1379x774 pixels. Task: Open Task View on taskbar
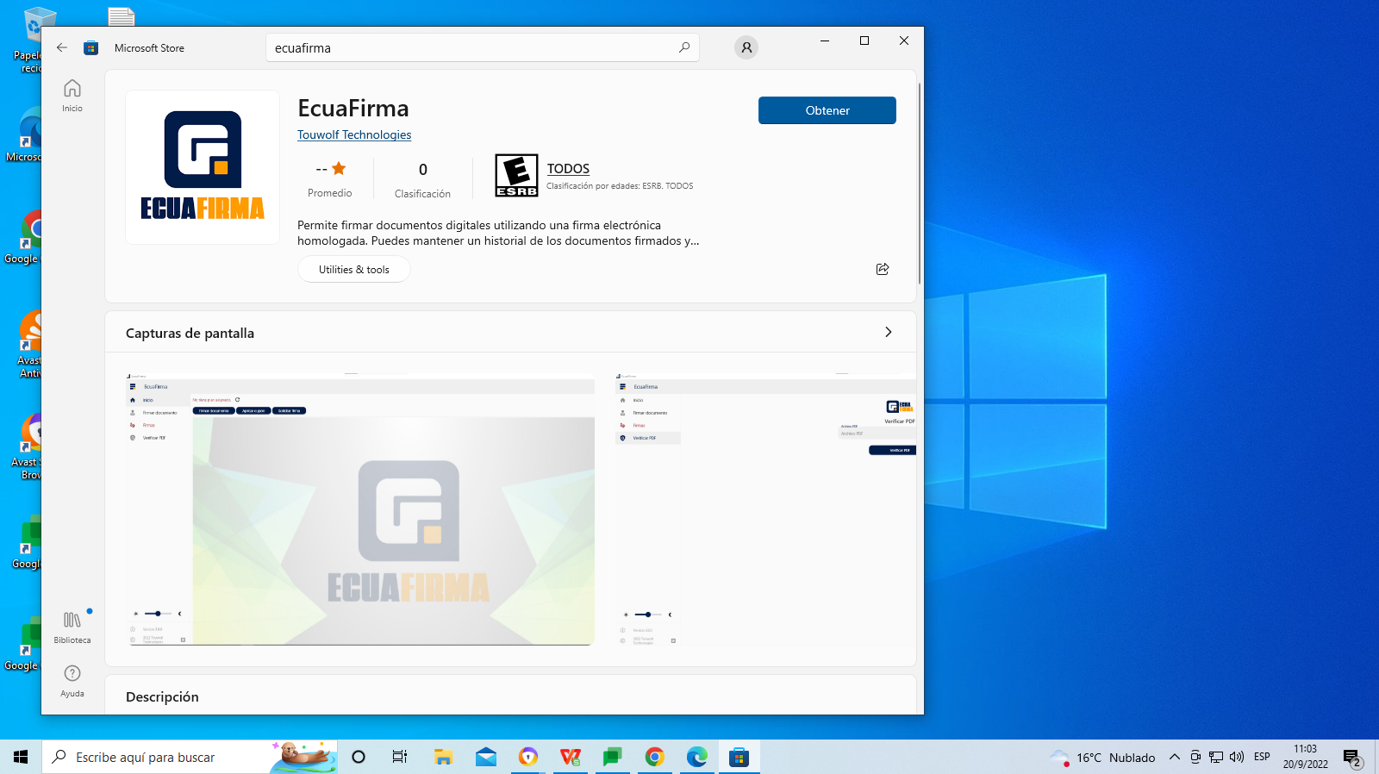(x=400, y=757)
